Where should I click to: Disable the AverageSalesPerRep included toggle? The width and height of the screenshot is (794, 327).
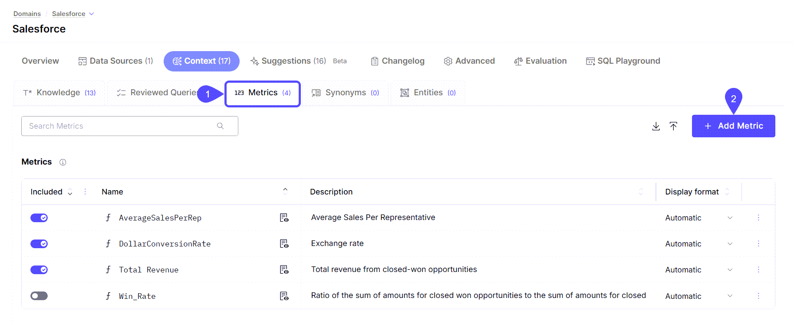(x=39, y=218)
